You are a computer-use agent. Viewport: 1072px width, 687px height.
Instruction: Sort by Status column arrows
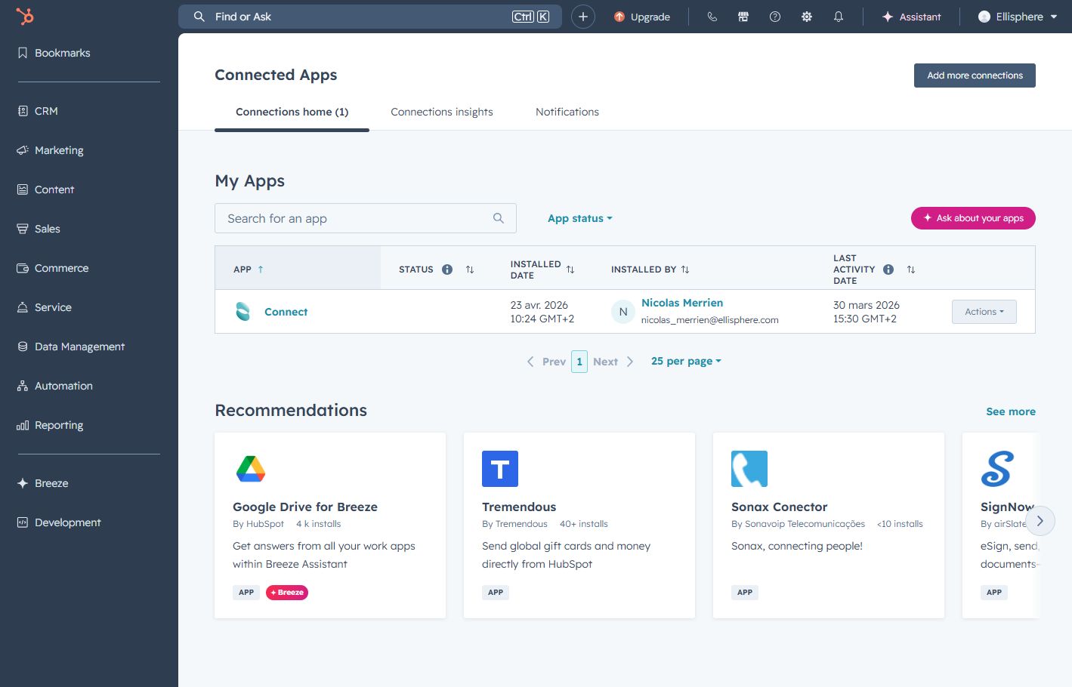470,270
